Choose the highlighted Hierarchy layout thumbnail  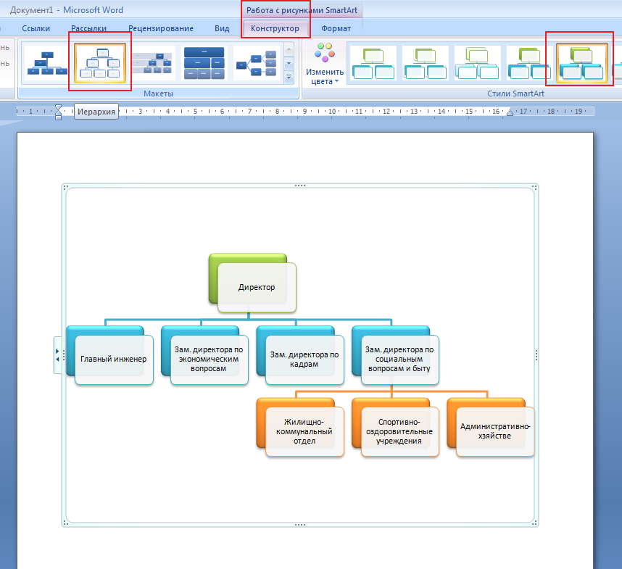click(x=100, y=63)
